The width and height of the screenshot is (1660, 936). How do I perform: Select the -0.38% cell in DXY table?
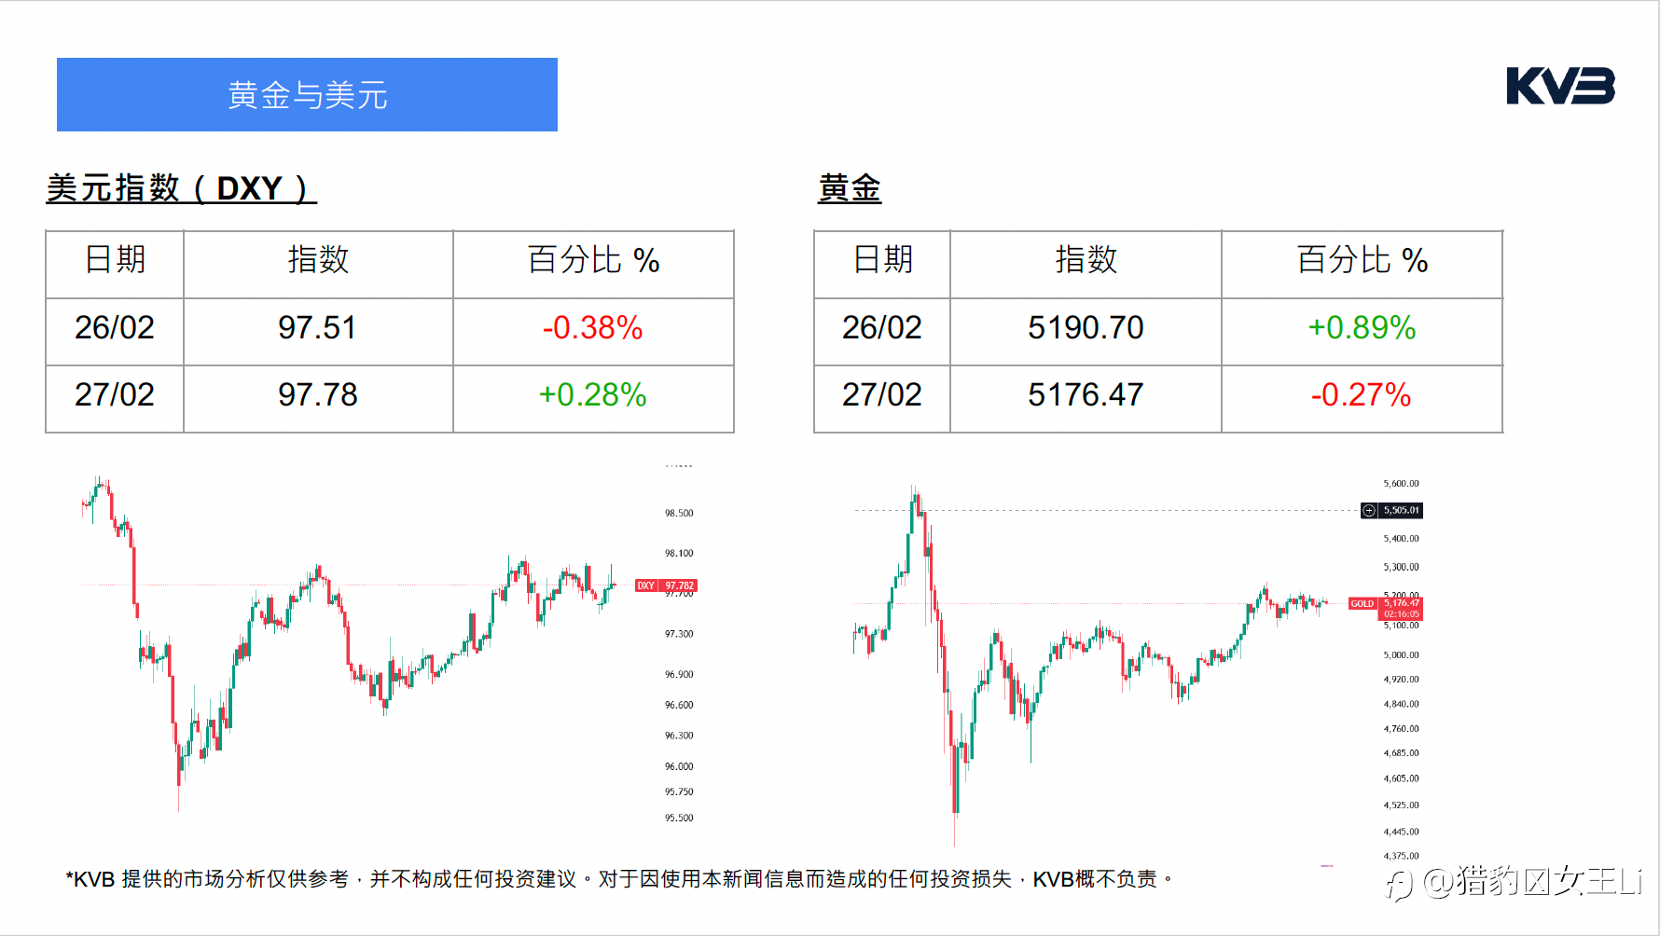coord(593,328)
